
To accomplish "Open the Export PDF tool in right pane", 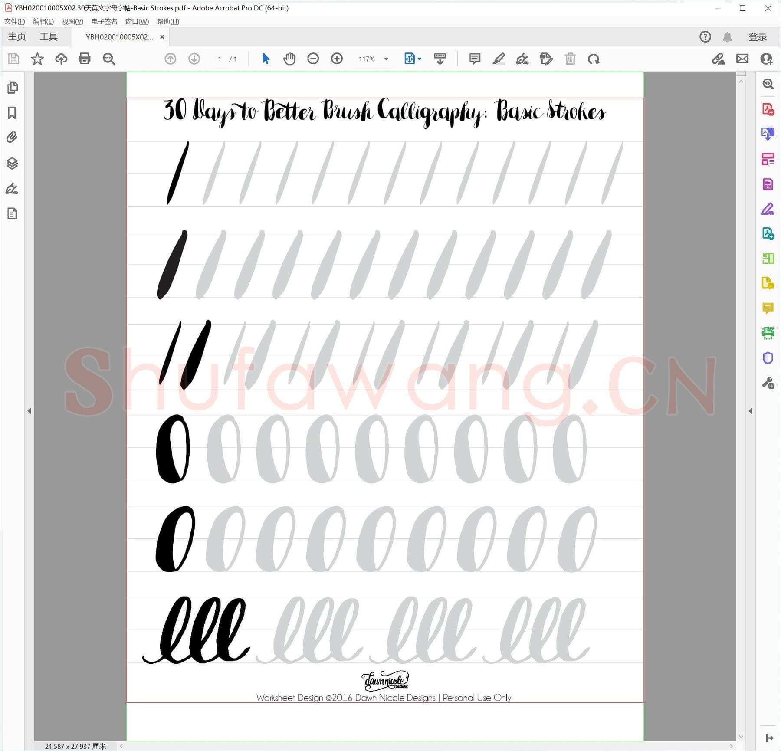I will (768, 134).
